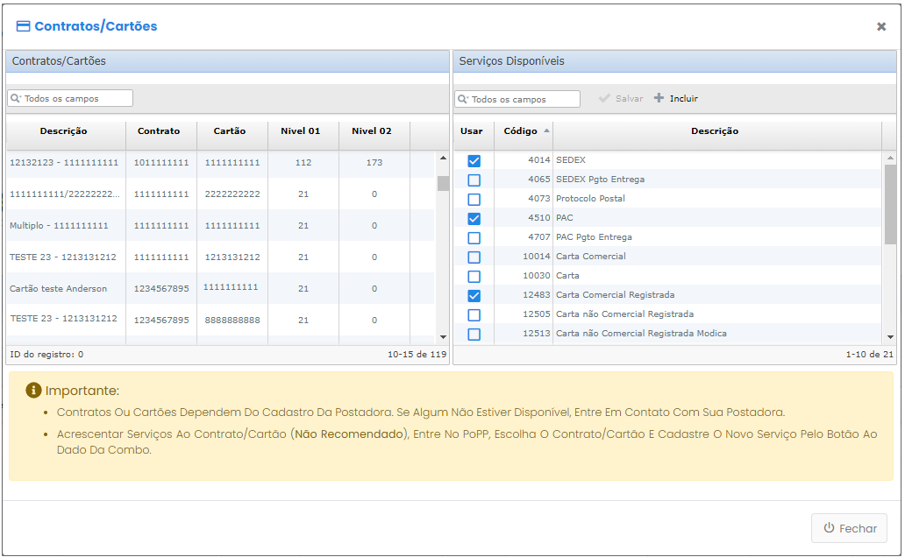Click Nivel 02 value '173'

tap(374, 163)
